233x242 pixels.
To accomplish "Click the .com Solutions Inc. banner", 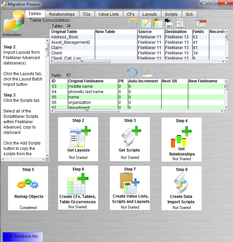I will coord(22,237).
